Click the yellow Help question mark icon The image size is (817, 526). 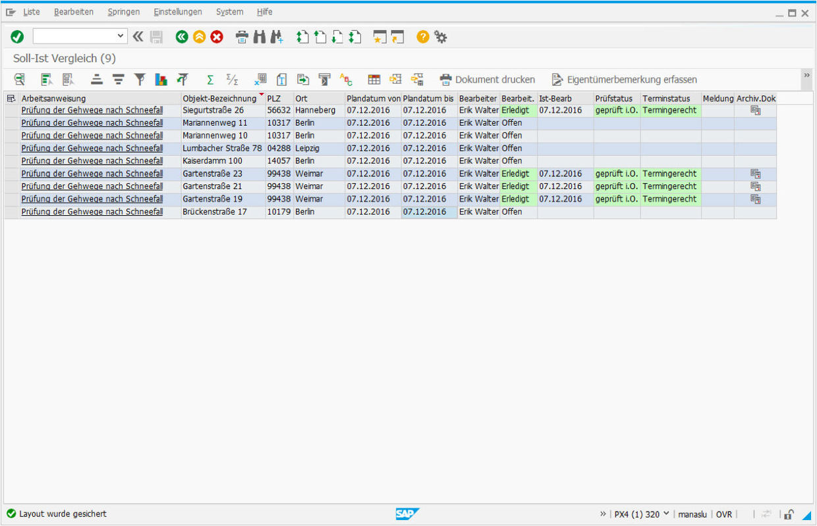coord(422,38)
